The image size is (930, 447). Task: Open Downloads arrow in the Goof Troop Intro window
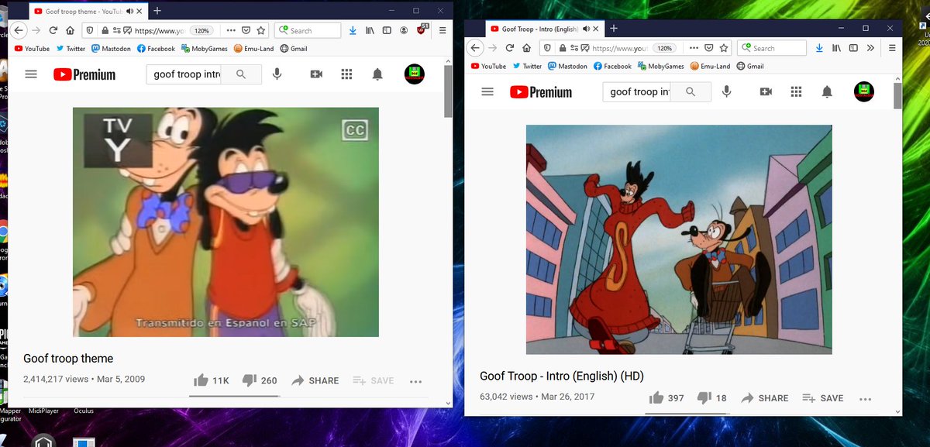click(820, 48)
